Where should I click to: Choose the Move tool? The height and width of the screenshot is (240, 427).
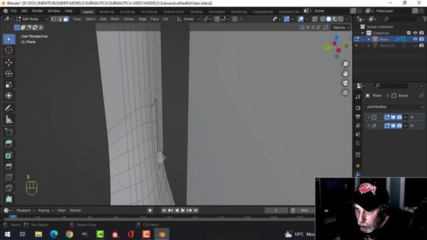(9, 63)
